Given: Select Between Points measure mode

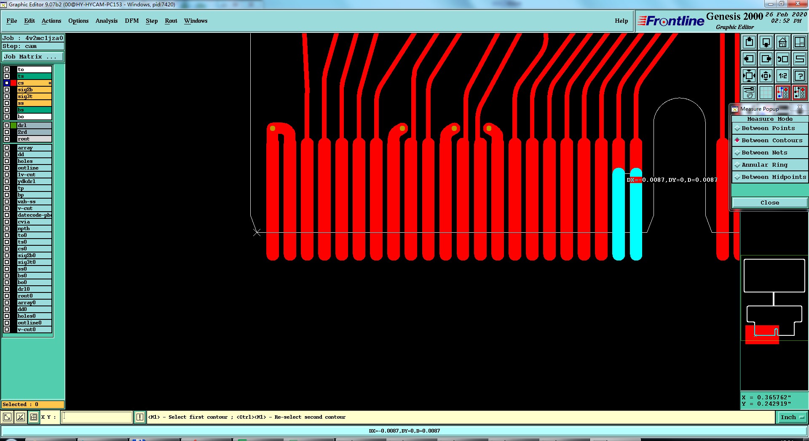Looking at the screenshot, I should point(770,128).
